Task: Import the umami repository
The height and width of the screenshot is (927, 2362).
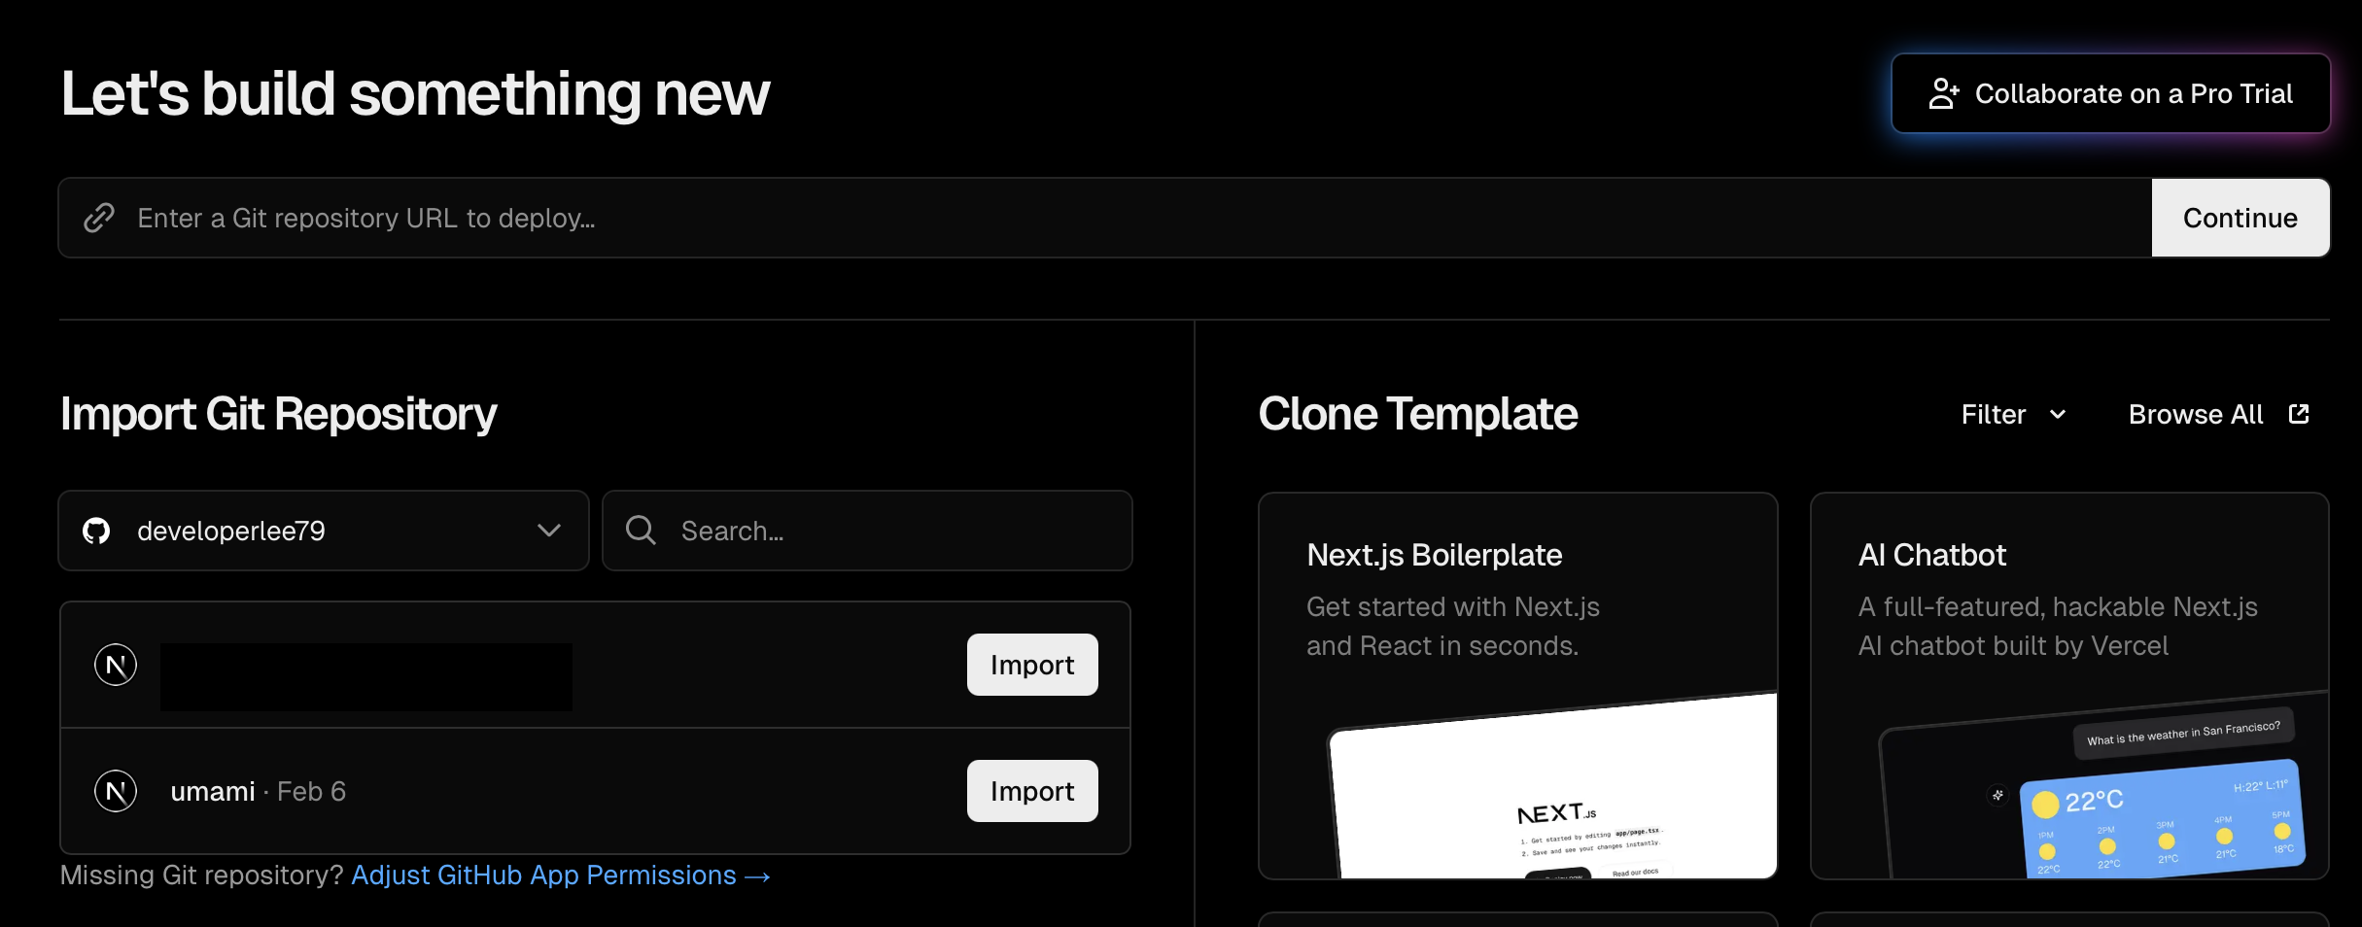Action: coord(1031,791)
